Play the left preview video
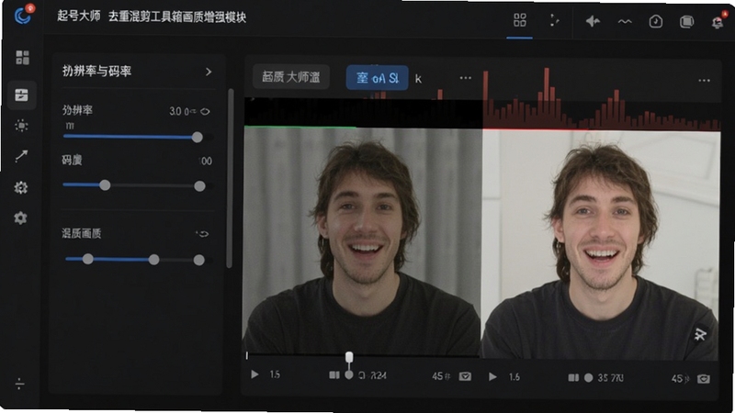Screen dimensions: 735x413 tap(254, 374)
